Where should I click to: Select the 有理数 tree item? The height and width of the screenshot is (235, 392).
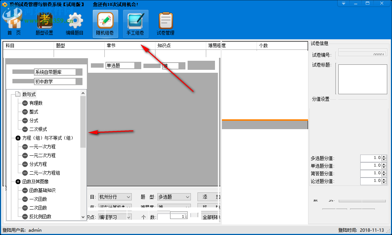click(36, 103)
